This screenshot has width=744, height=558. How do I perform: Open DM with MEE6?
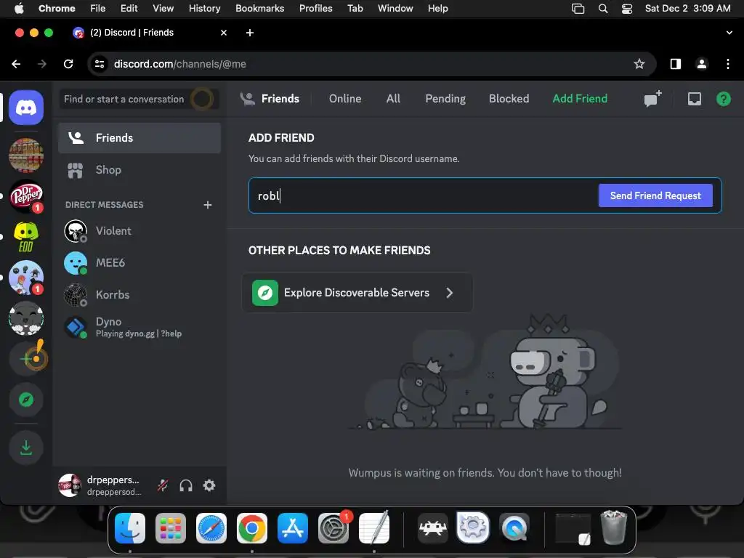click(x=139, y=263)
